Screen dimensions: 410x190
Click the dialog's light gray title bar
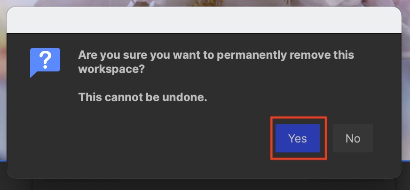(x=204, y=21)
